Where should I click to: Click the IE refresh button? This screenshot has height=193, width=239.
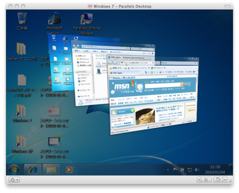[156, 63]
